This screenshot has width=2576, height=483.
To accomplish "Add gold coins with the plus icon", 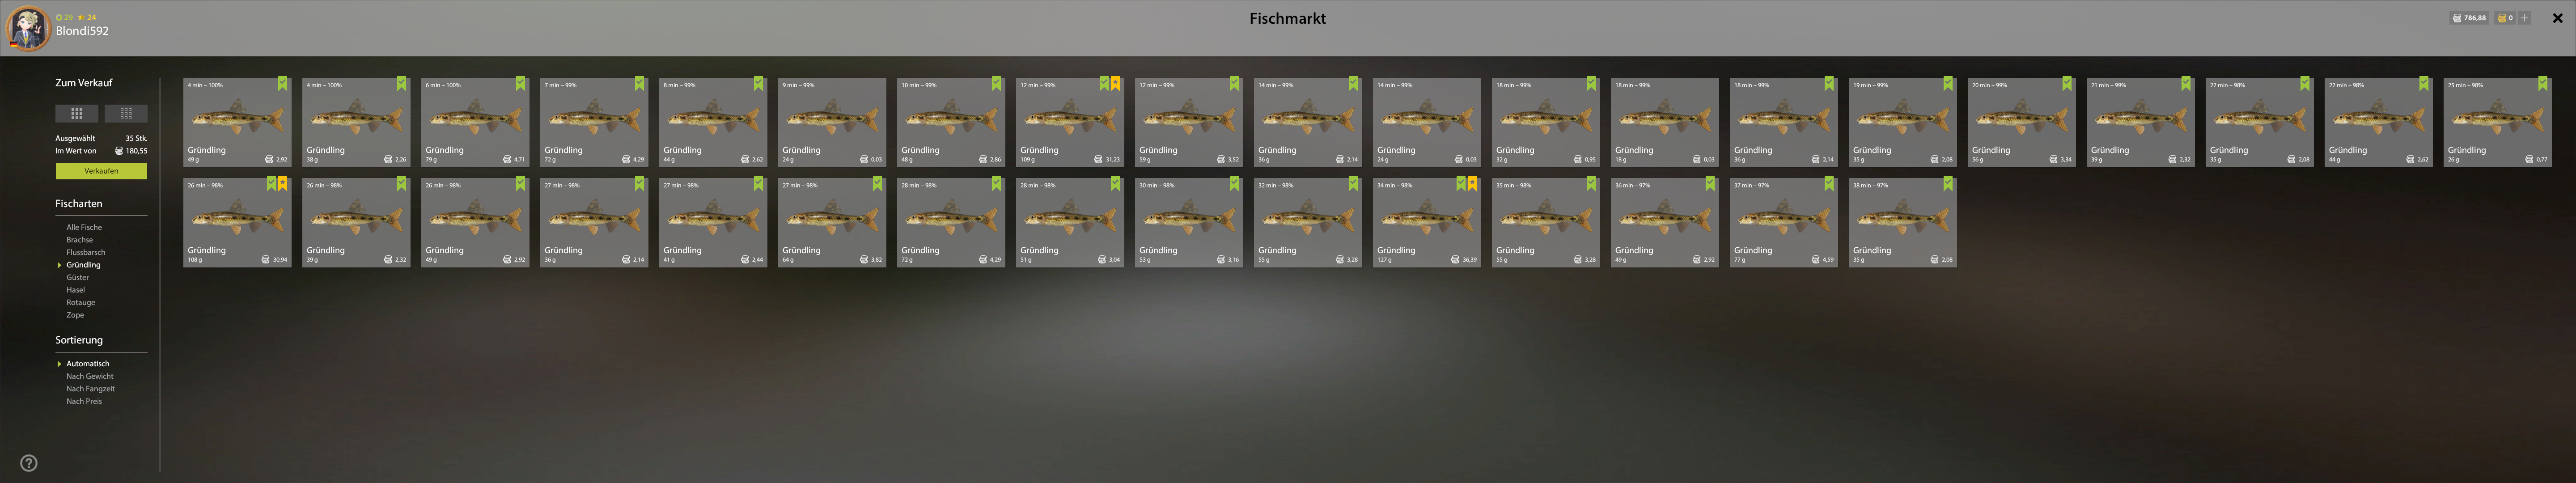I will pos(2525,18).
